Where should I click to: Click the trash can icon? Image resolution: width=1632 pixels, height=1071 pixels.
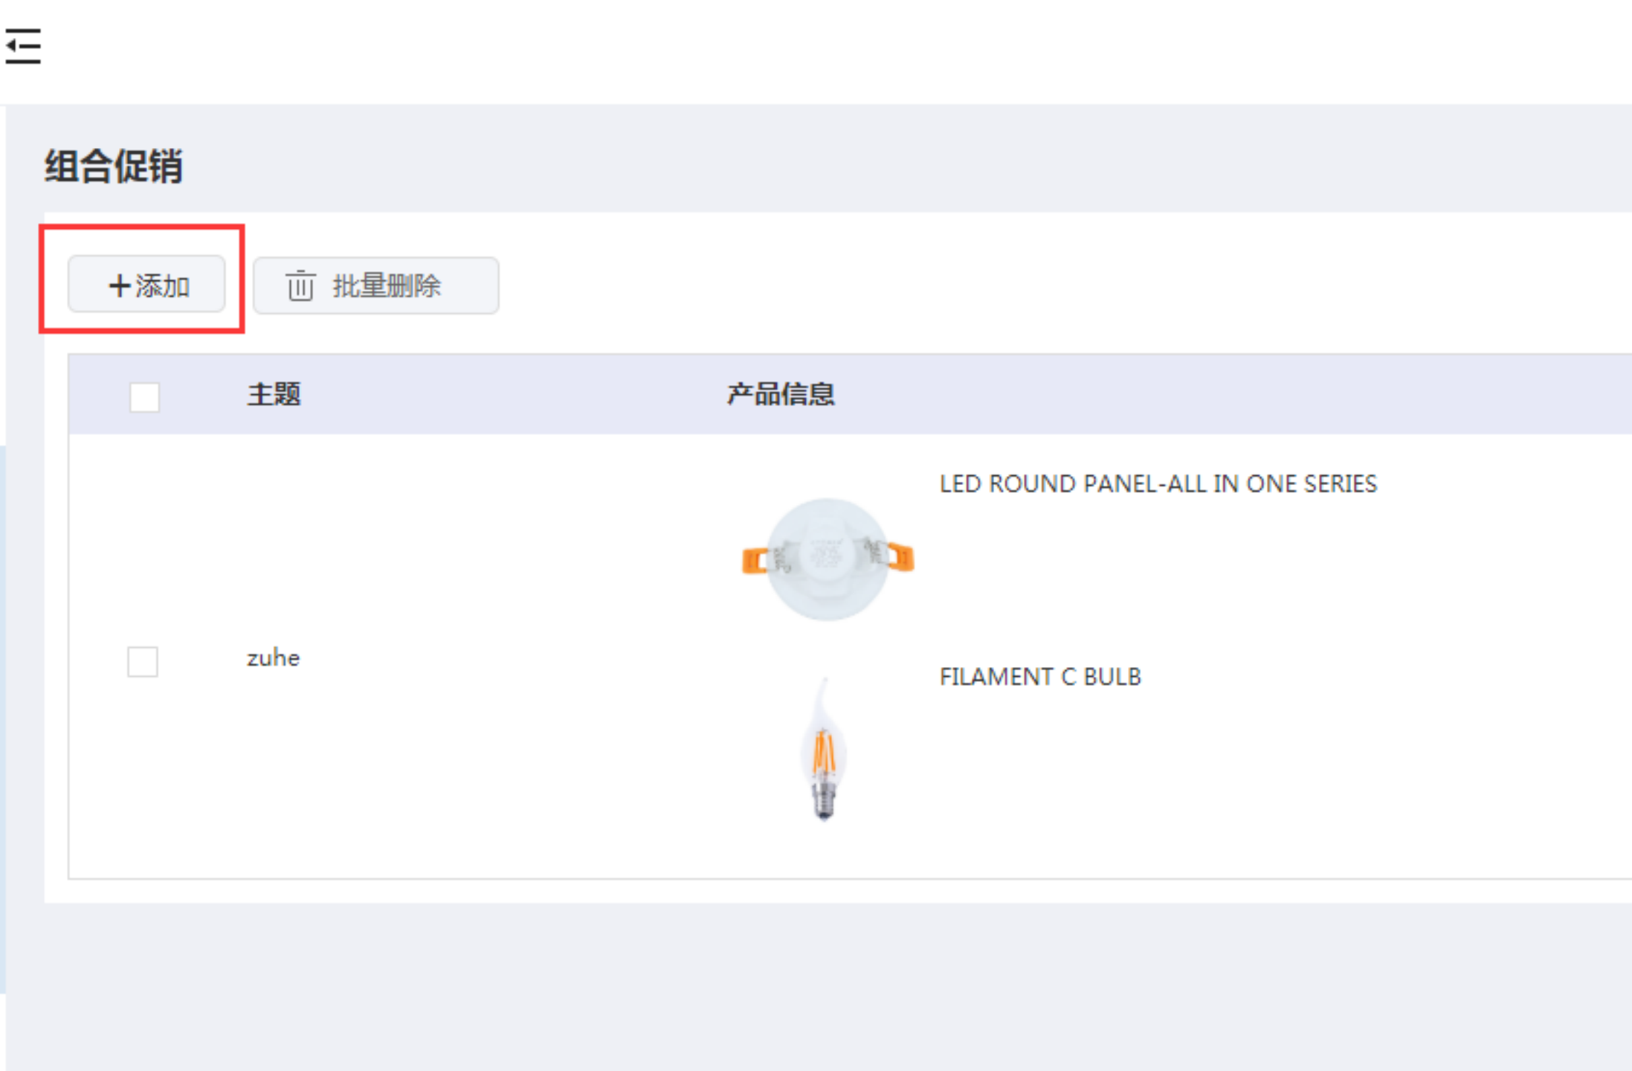300,286
